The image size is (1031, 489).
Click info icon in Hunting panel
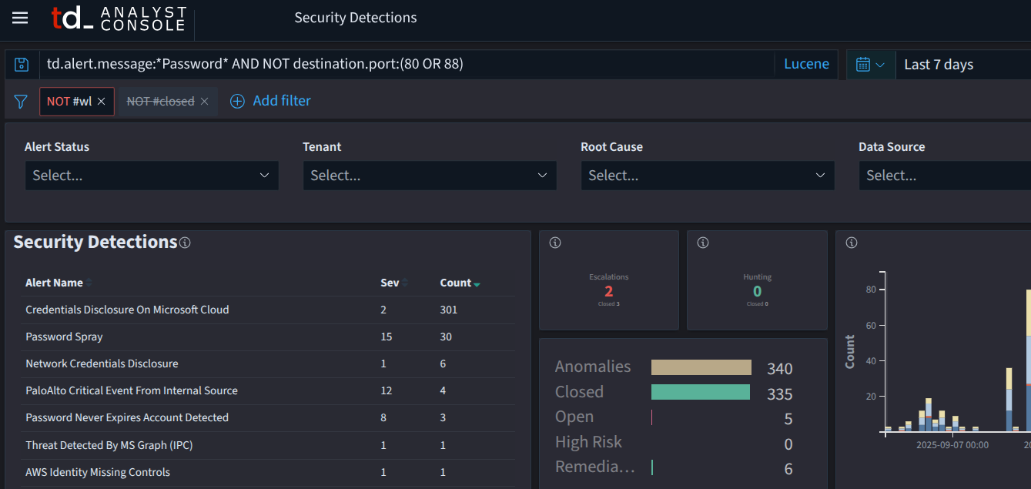(x=702, y=243)
